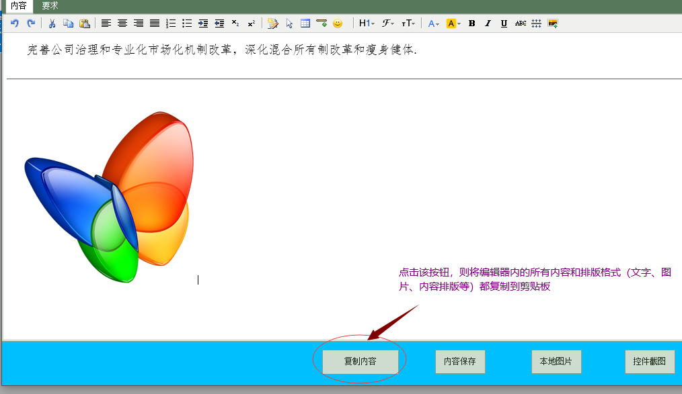The width and height of the screenshot is (682, 394).
Task: Align text left
Action: point(106,23)
